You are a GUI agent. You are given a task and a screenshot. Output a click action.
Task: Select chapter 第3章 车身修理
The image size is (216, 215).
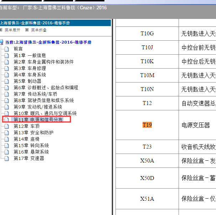point(30,68)
